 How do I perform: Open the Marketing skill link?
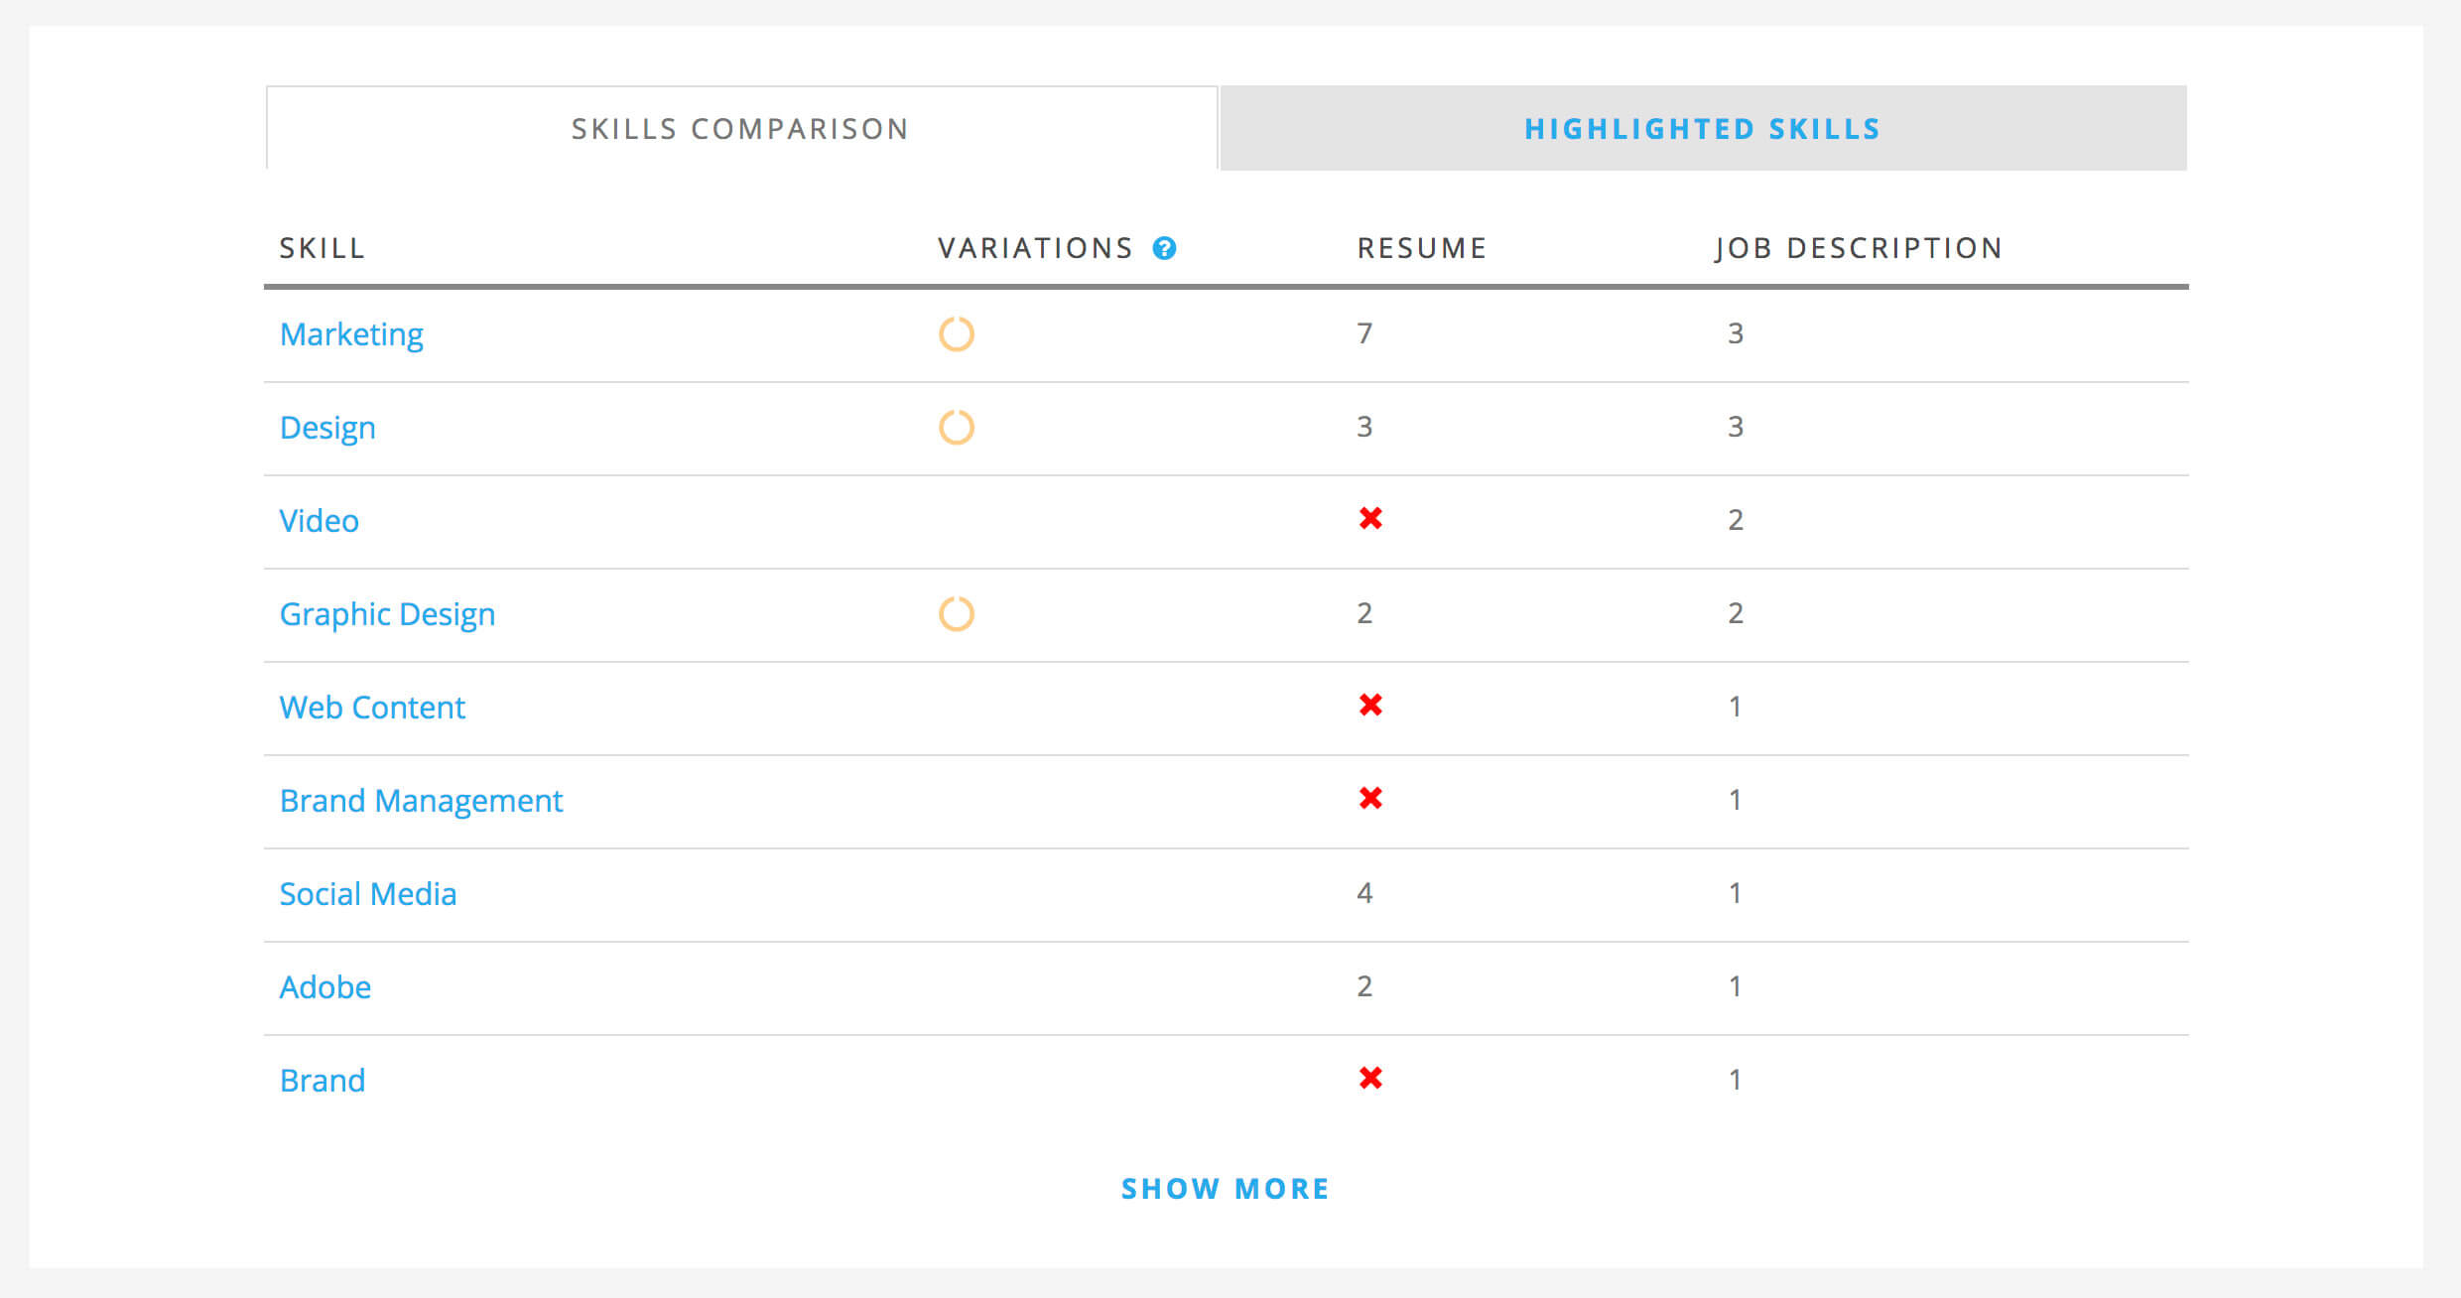[x=351, y=335]
